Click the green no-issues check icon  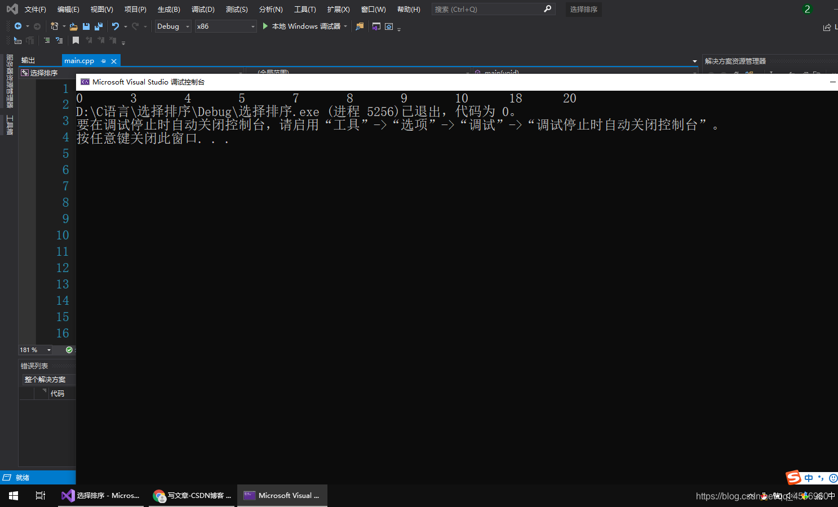click(69, 350)
